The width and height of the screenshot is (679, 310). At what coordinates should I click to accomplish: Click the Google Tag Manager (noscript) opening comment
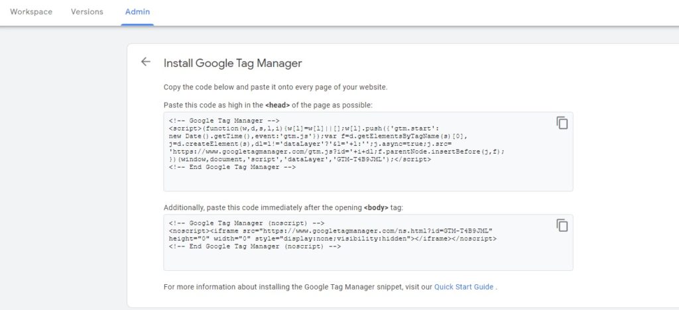(247, 223)
